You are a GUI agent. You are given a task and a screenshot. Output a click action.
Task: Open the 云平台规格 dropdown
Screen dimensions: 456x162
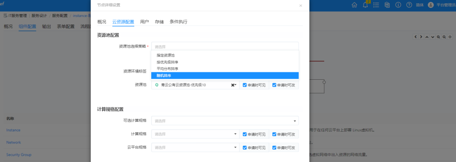pos(195,148)
